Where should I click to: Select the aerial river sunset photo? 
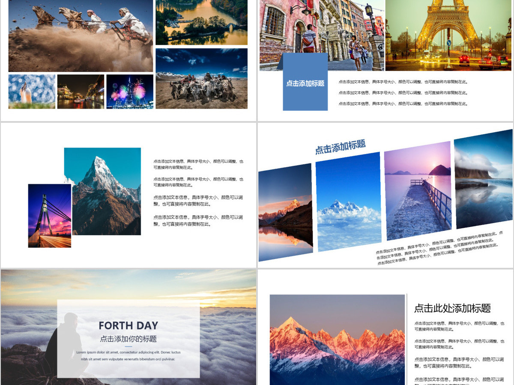tap(201, 22)
